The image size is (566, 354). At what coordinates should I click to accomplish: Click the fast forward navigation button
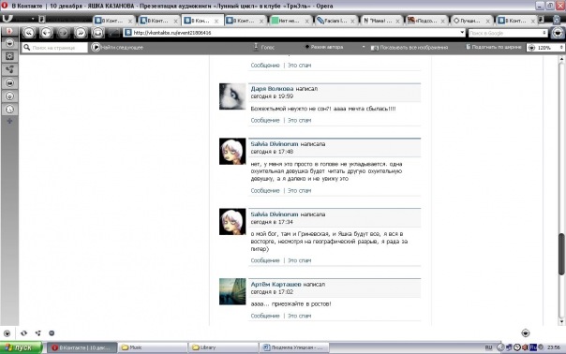[81, 33]
